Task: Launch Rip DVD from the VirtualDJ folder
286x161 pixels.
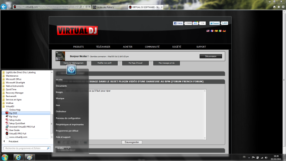Action: click(13, 113)
